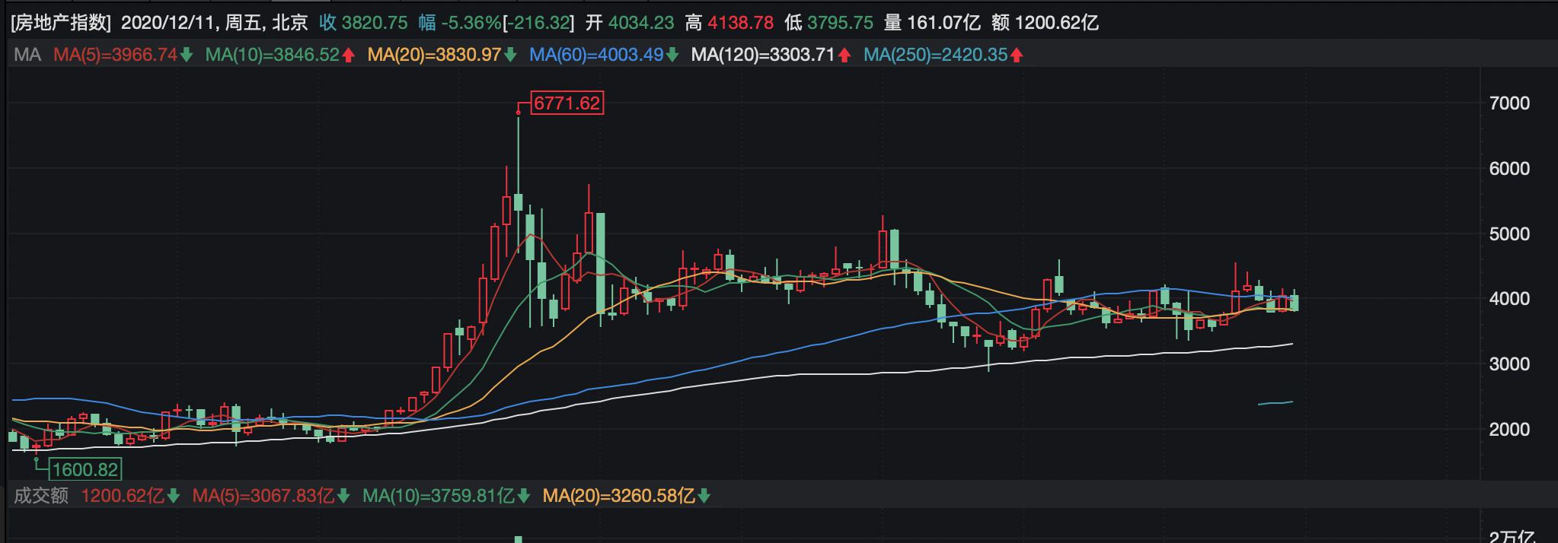The height and width of the screenshot is (543, 1558).
Task: Click the 2万亿 volume axis label
Action: coord(1512,537)
